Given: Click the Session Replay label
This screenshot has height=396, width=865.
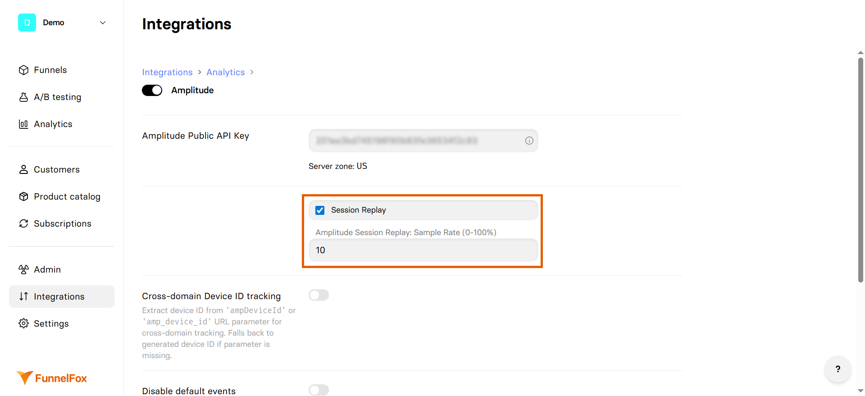Looking at the screenshot, I should tap(359, 210).
